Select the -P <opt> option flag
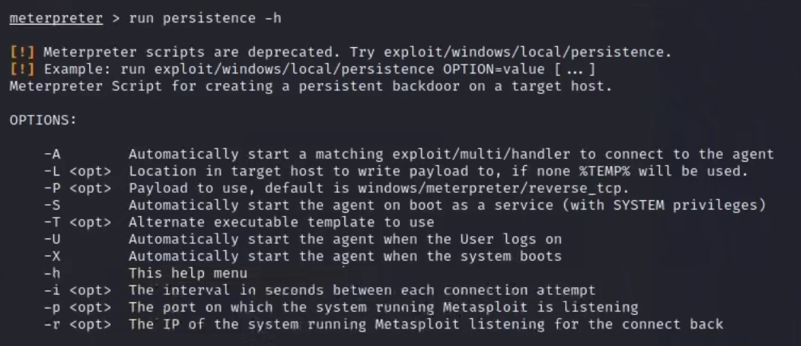The width and height of the screenshot is (801, 346). click(x=77, y=188)
